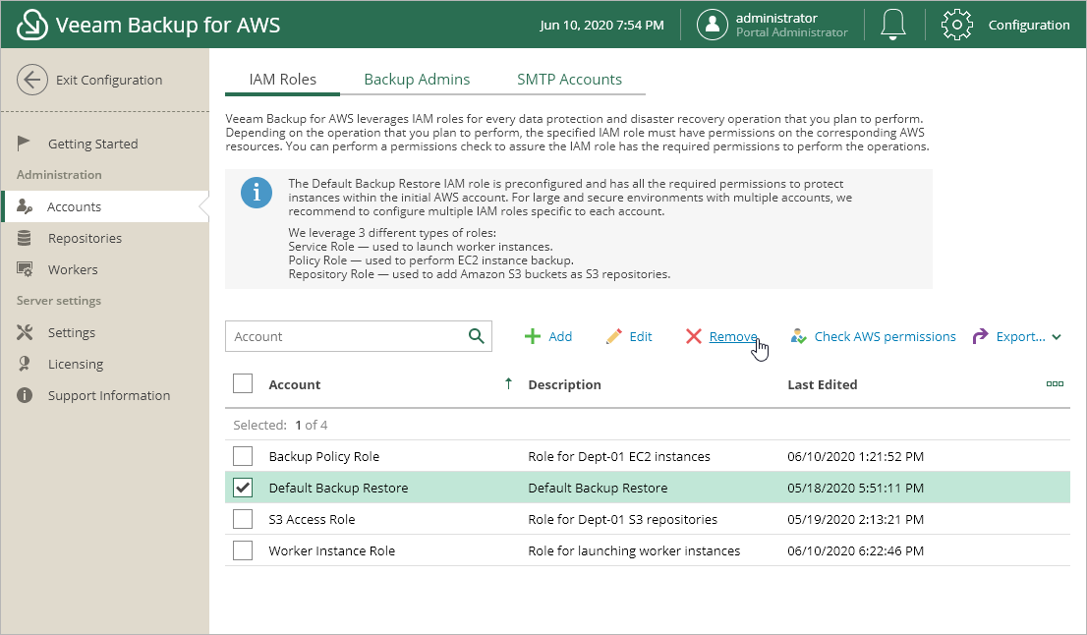Uncheck the Default Backup Restore checkbox
The image size is (1087, 635).
coord(243,488)
